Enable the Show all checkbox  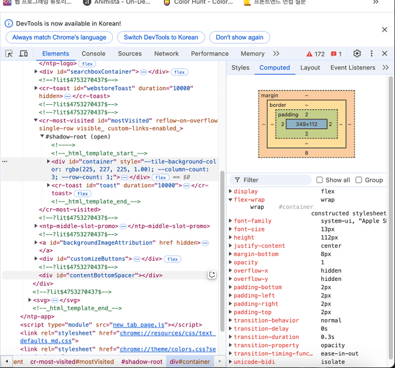320,180
